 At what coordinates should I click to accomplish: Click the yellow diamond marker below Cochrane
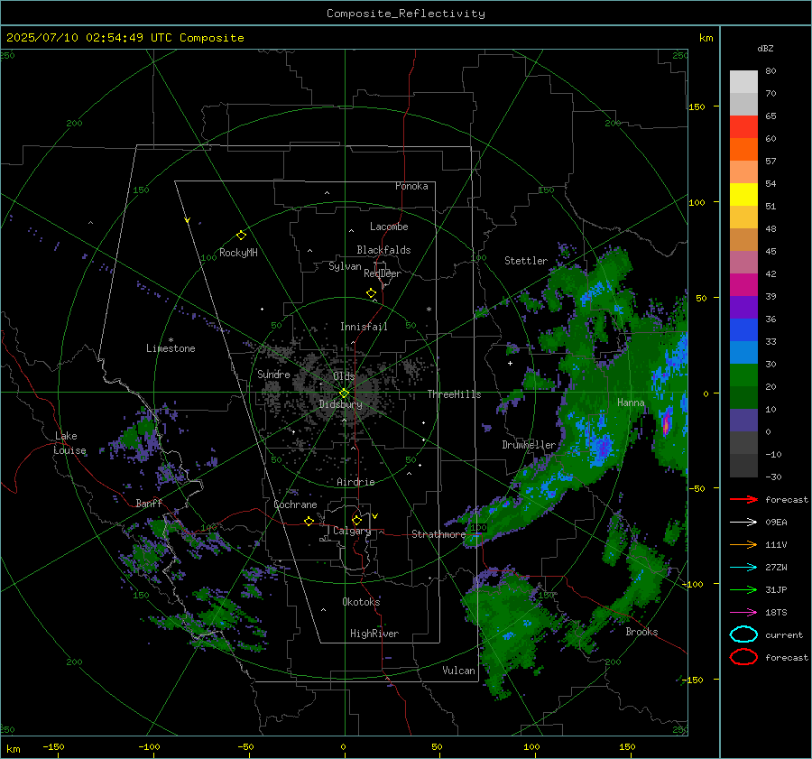click(309, 522)
